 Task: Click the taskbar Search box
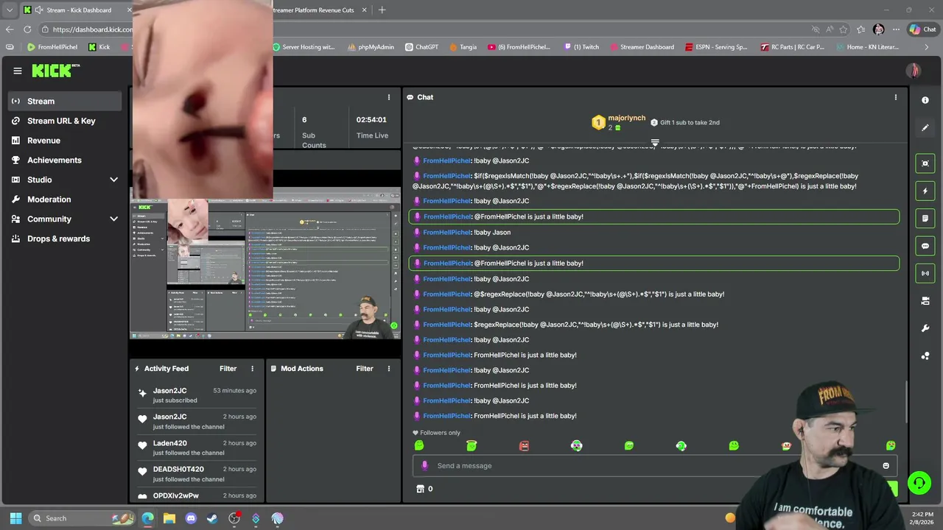83,518
